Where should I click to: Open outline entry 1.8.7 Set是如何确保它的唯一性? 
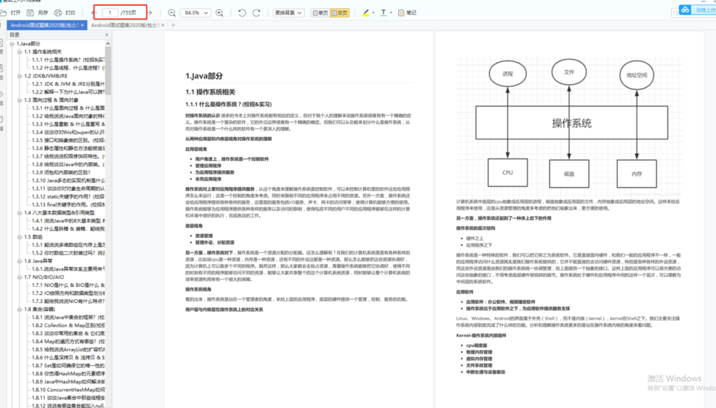(68, 366)
